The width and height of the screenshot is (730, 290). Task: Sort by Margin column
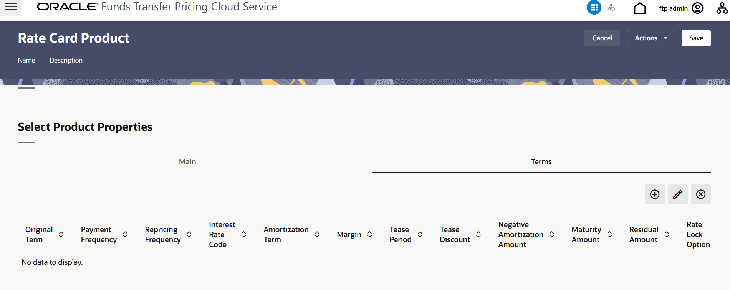(370, 234)
